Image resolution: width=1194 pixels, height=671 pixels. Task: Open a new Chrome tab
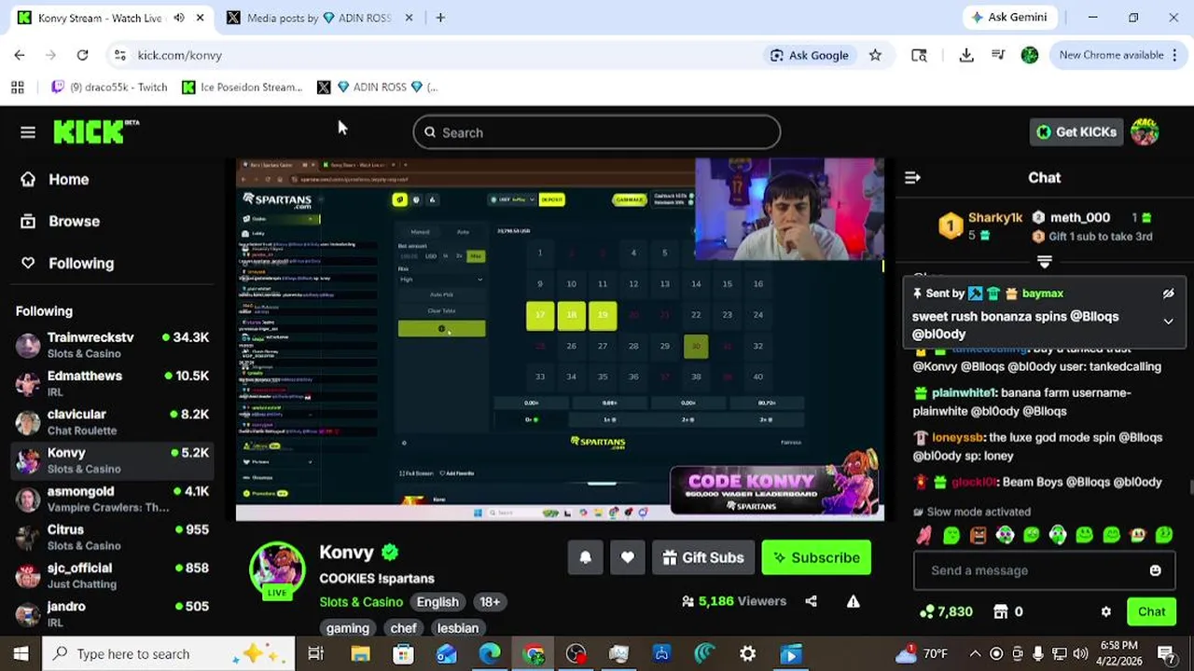tap(440, 18)
